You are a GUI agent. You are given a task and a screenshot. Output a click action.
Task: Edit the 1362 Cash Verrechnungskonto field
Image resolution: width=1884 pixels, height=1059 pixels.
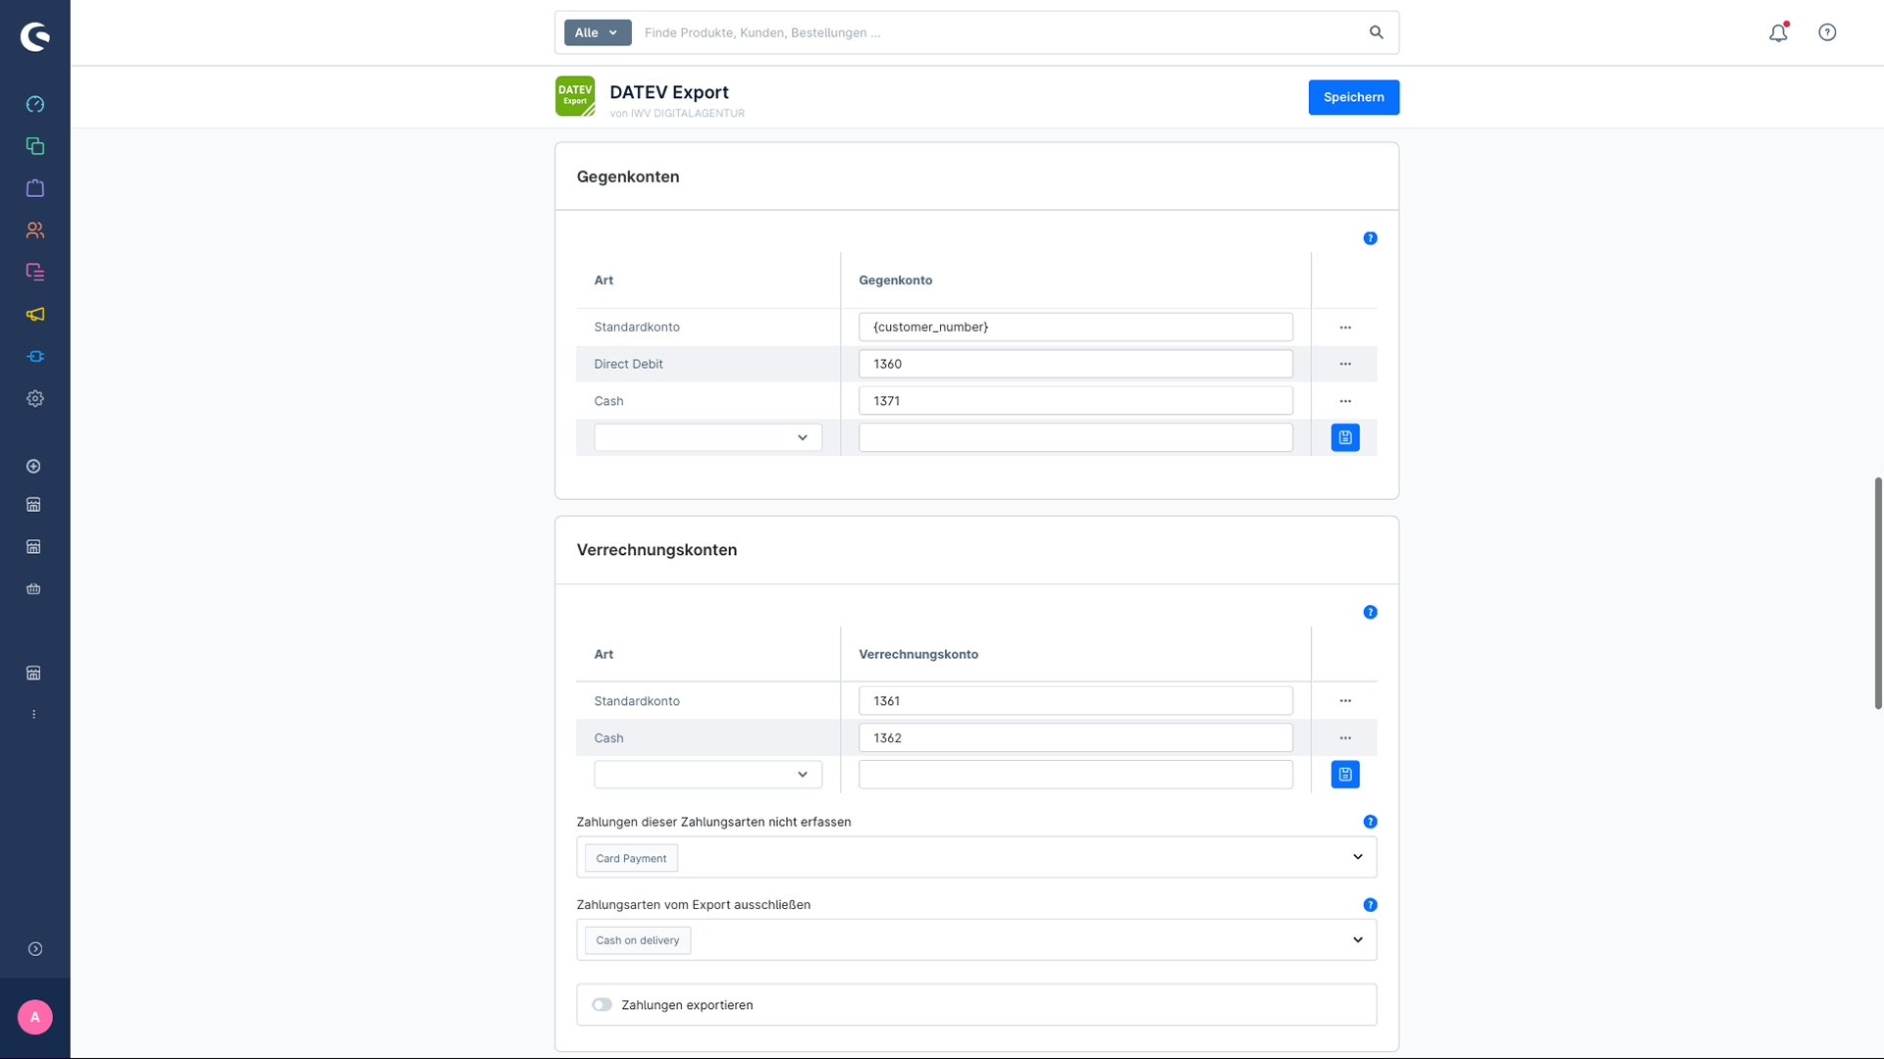tap(1075, 737)
